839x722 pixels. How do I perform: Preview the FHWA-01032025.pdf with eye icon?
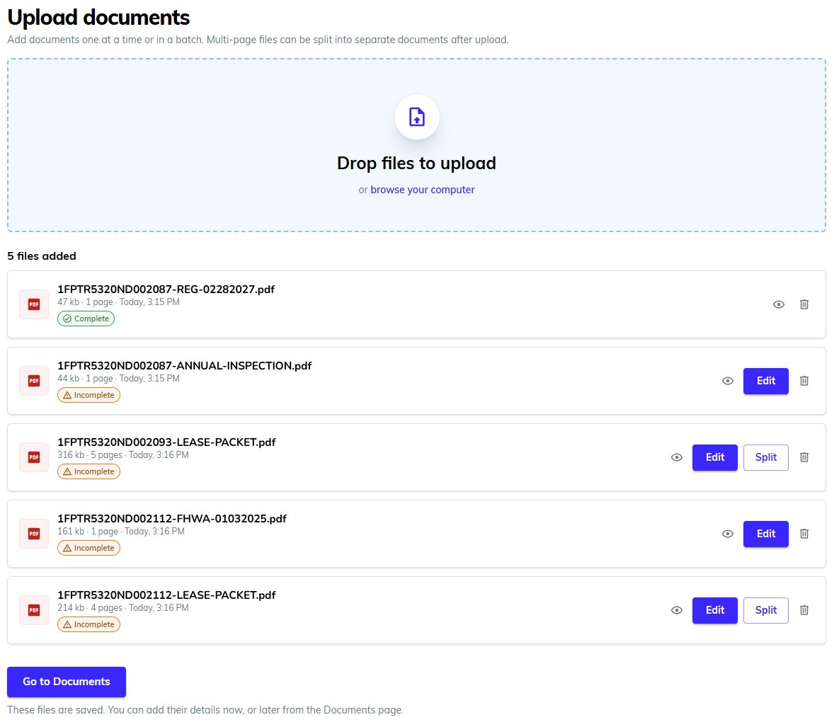(x=727, y=534)
